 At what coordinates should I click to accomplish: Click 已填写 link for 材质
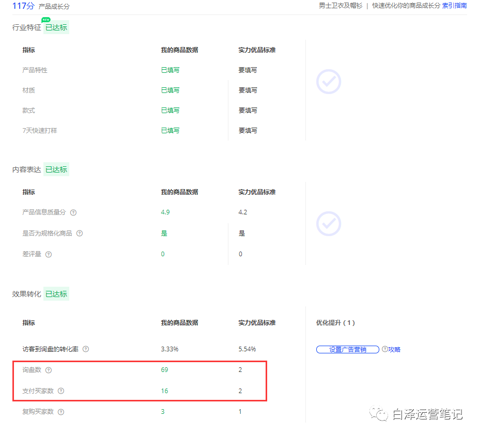[170, 90]
